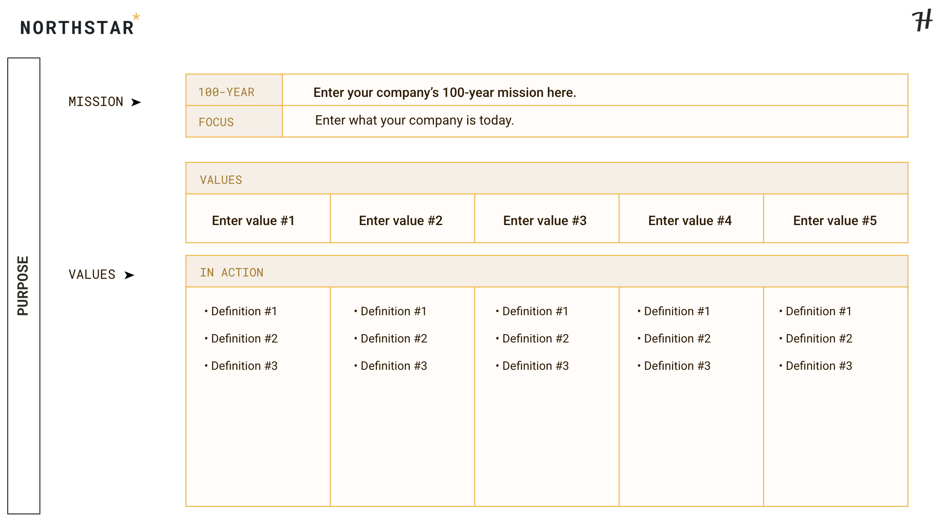The image size is (943, 530).
Task: Click Definition #1 under value #4
Action: [x=677, y=311]
